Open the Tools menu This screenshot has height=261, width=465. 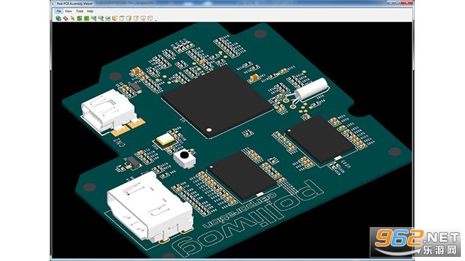click(80, 12)
